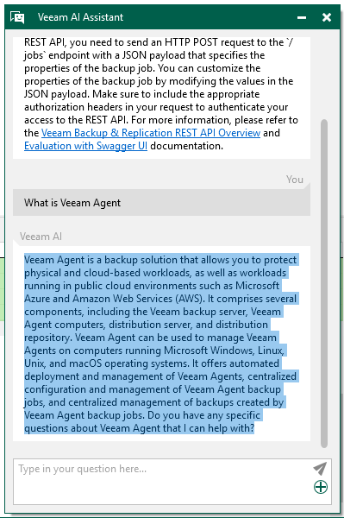Open the Evaluation with Swagger UI link
The width and height of the screenshot is (344, 518).
85,146
